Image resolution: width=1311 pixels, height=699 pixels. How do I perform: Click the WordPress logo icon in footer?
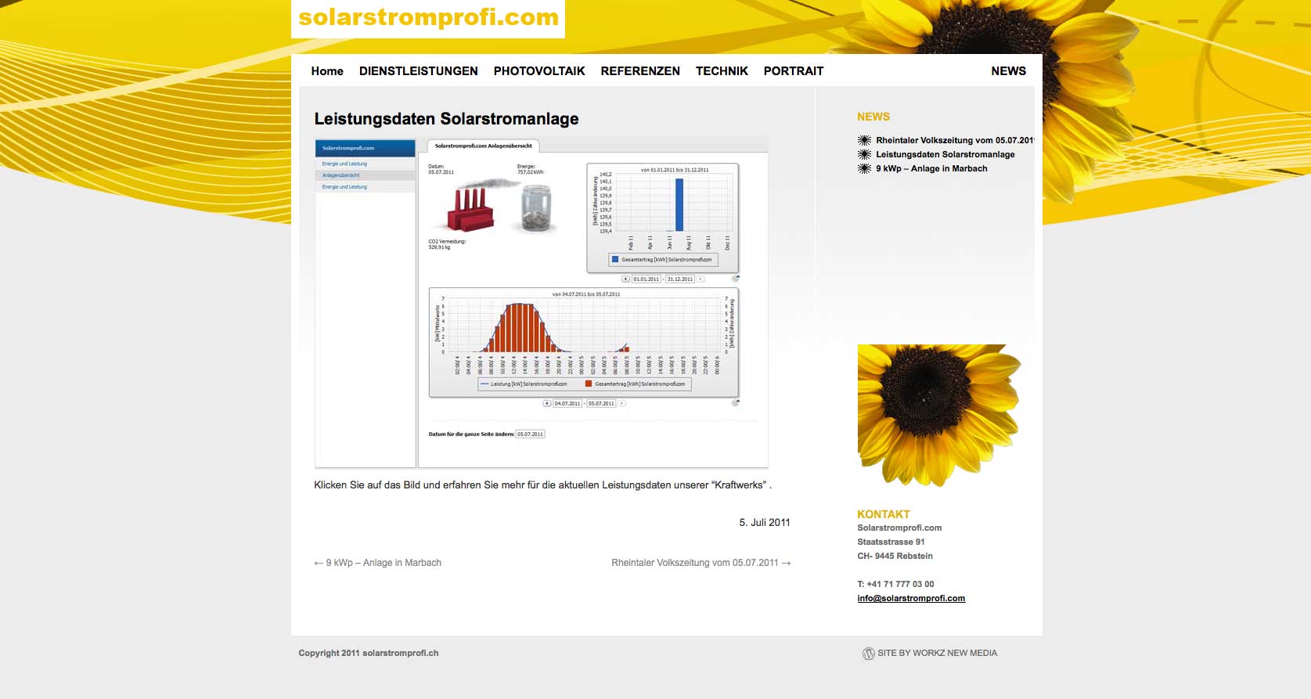pyautogui.click(x=868, y=654)
